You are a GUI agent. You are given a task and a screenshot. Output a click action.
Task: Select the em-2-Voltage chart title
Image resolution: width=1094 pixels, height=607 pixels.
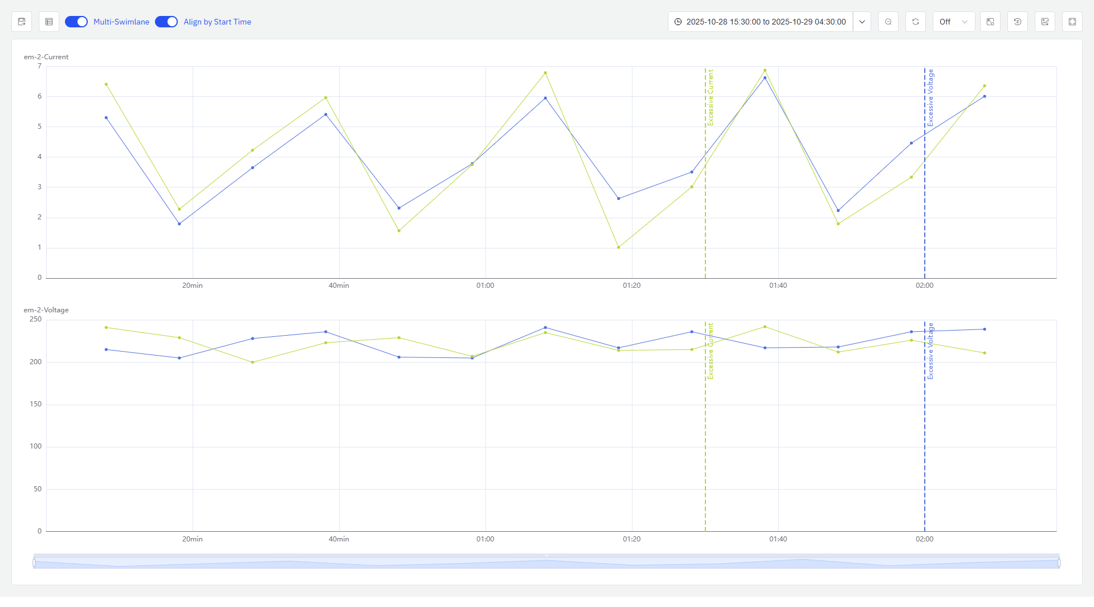point(45,310)
